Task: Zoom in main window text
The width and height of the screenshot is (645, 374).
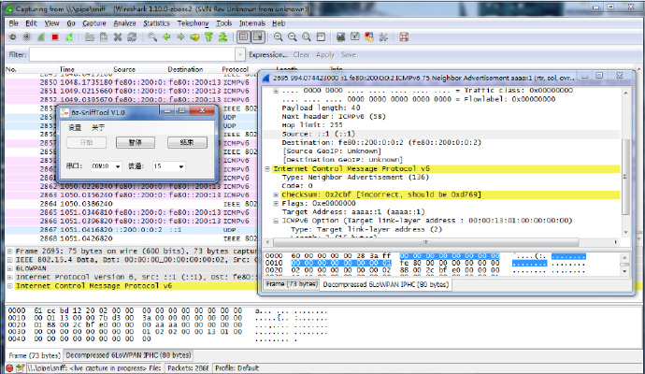Action: [x=279, y=37]
